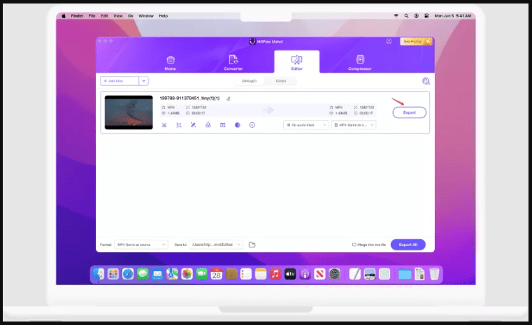Select the scissors Cut tool icon
This screenshot has width=532, height=325.
(164, 125)
